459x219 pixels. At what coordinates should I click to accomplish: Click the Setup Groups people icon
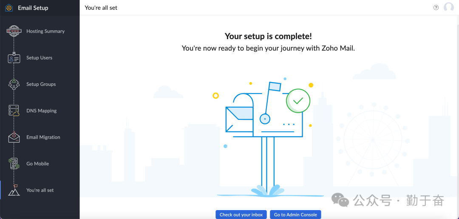point(14,84)
